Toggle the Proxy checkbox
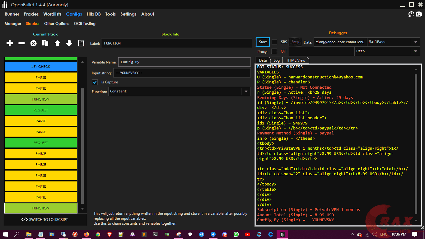The image size is (425, 239). click(x=274, y=51)
